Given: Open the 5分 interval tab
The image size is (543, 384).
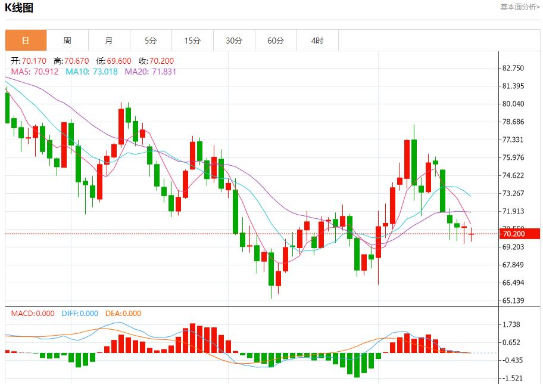Looking at the screenshot, I should [x=151, y=41].
